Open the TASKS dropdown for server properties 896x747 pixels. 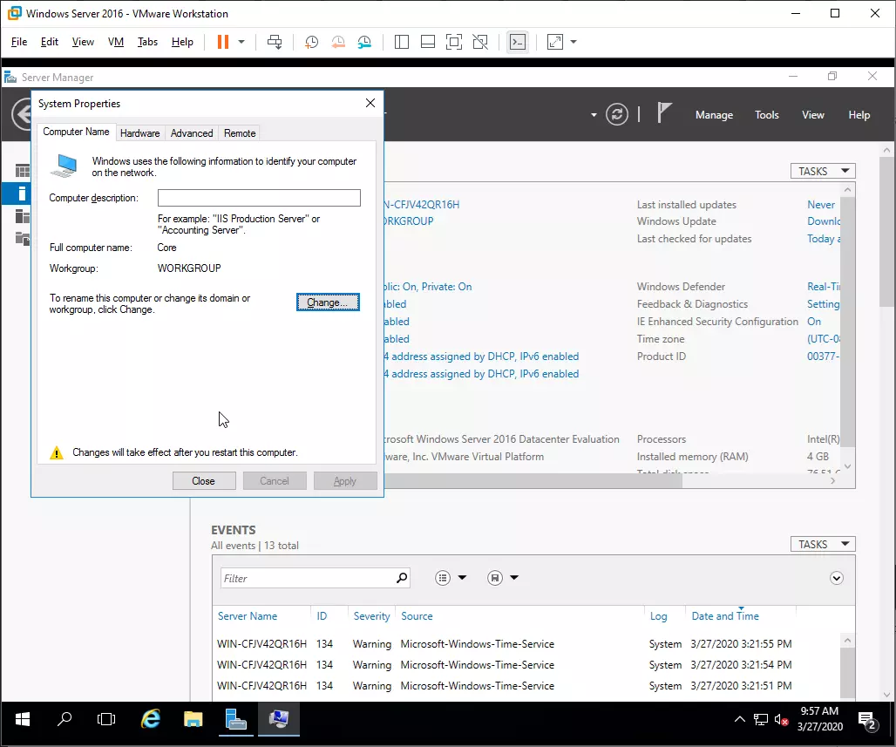tap(823, 171)
